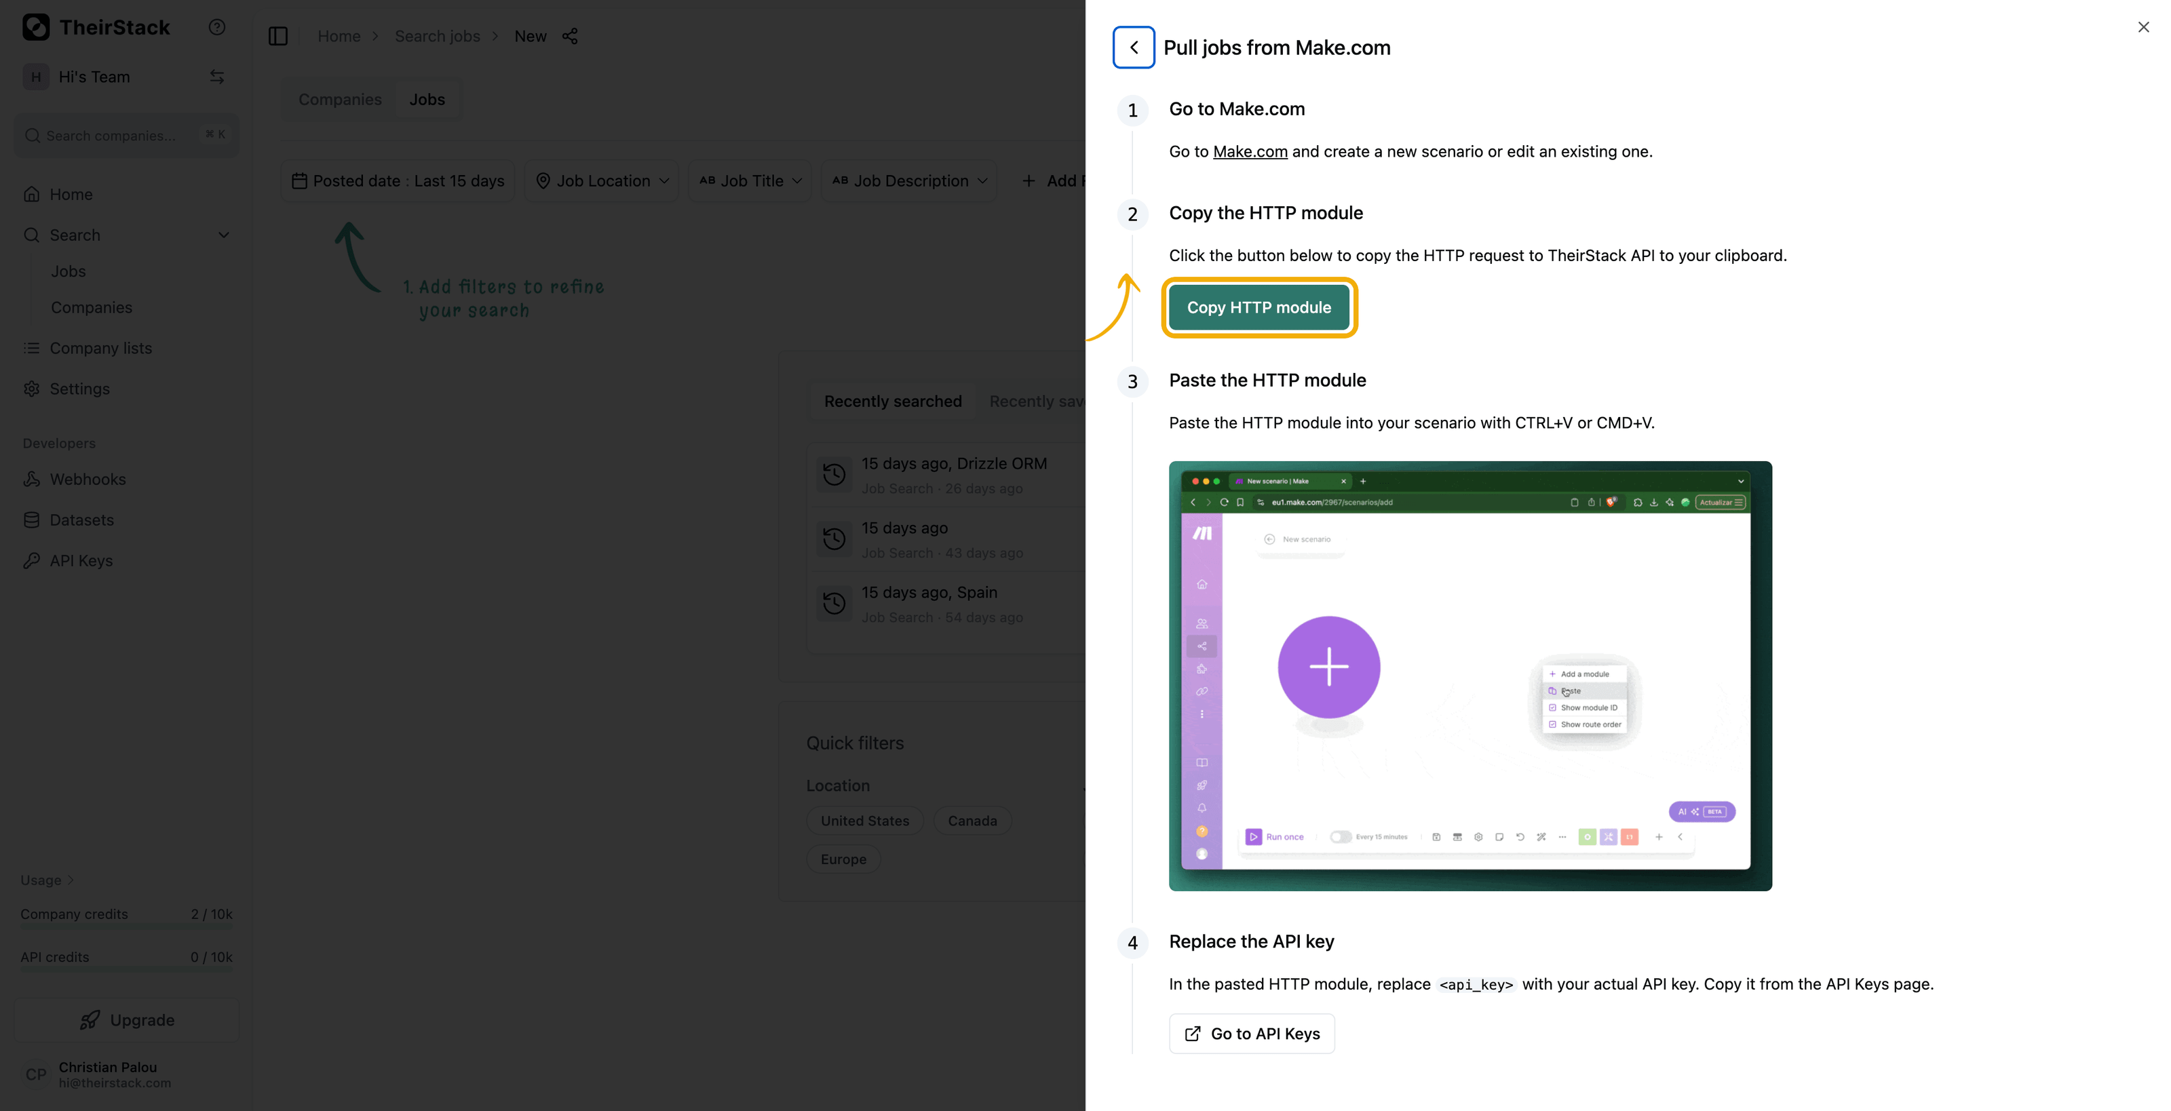The height and width of the screenshot is (1111, 2171).
Task: Open Webhooks in Developers section
Action: click(x=88, y=480)
